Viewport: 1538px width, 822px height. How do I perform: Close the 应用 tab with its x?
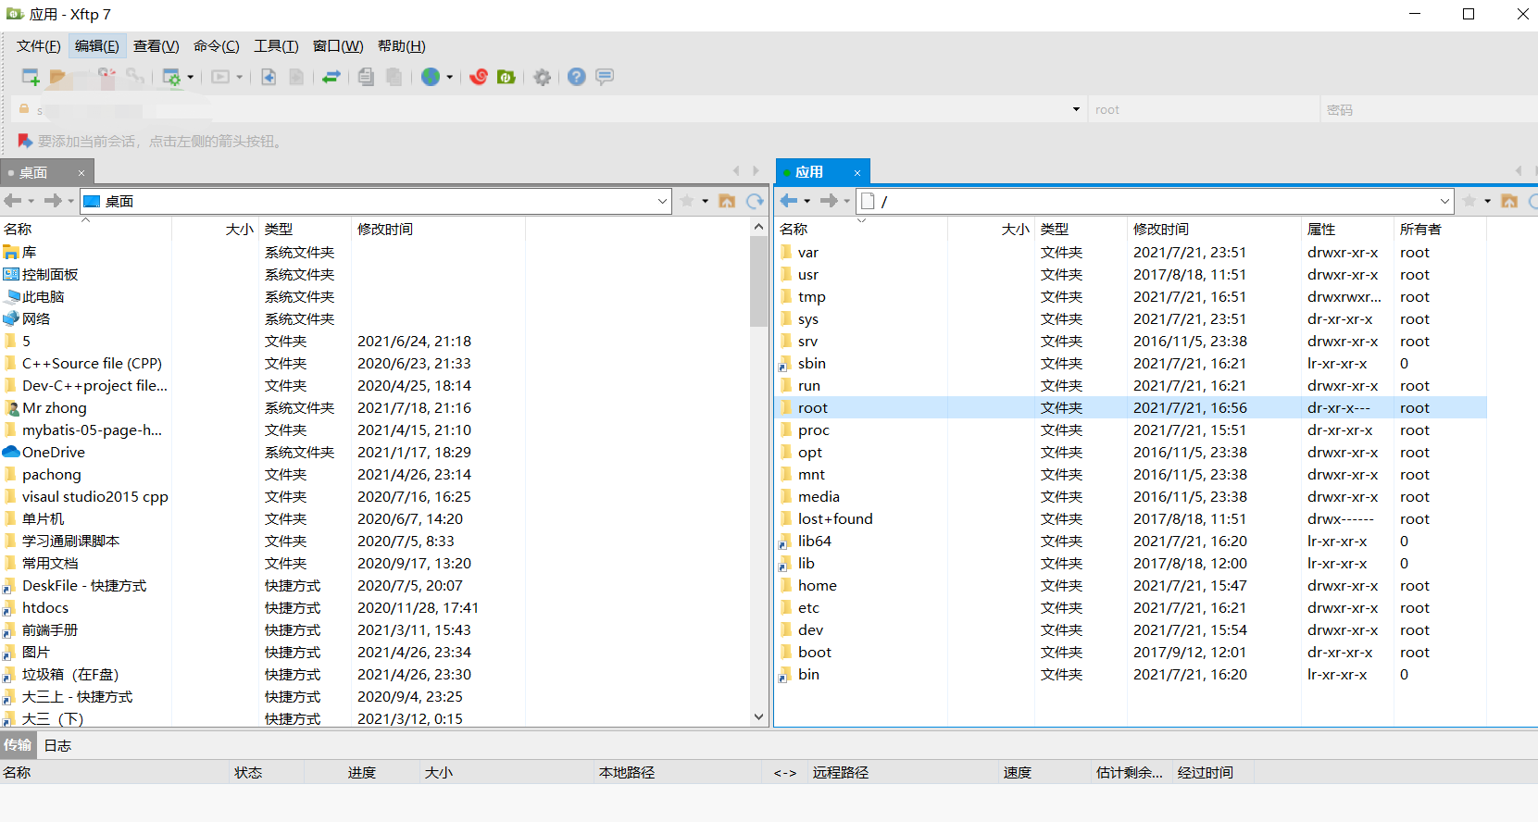click(857, 173)
